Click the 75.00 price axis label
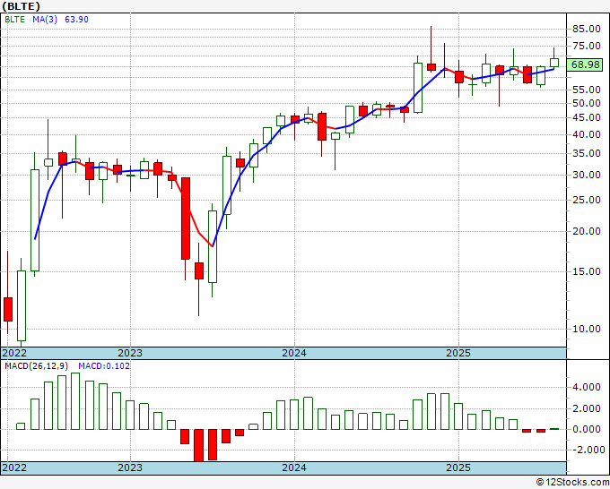610x489 pixels. pyautogui.click(x=587, y=46)
